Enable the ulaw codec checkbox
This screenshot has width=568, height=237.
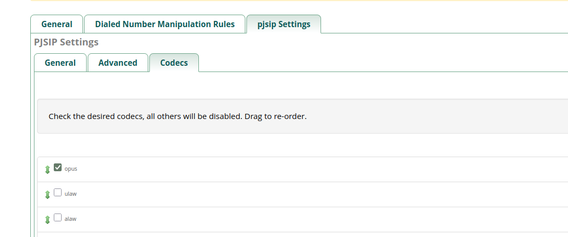coord(58,193)
